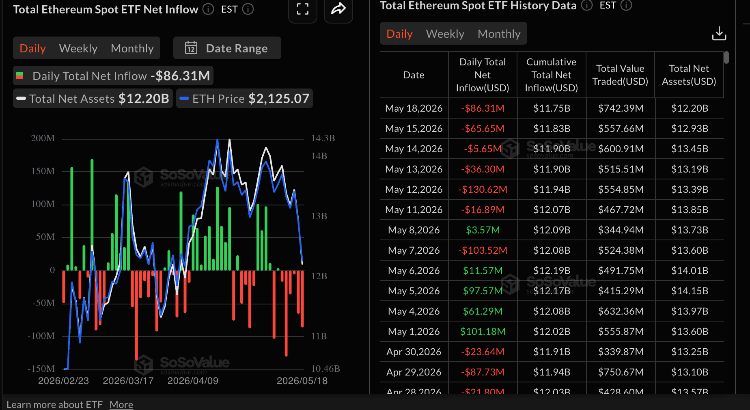Click info icon next to EST in chart panel
750x410 pixels.
pos(248,9)
